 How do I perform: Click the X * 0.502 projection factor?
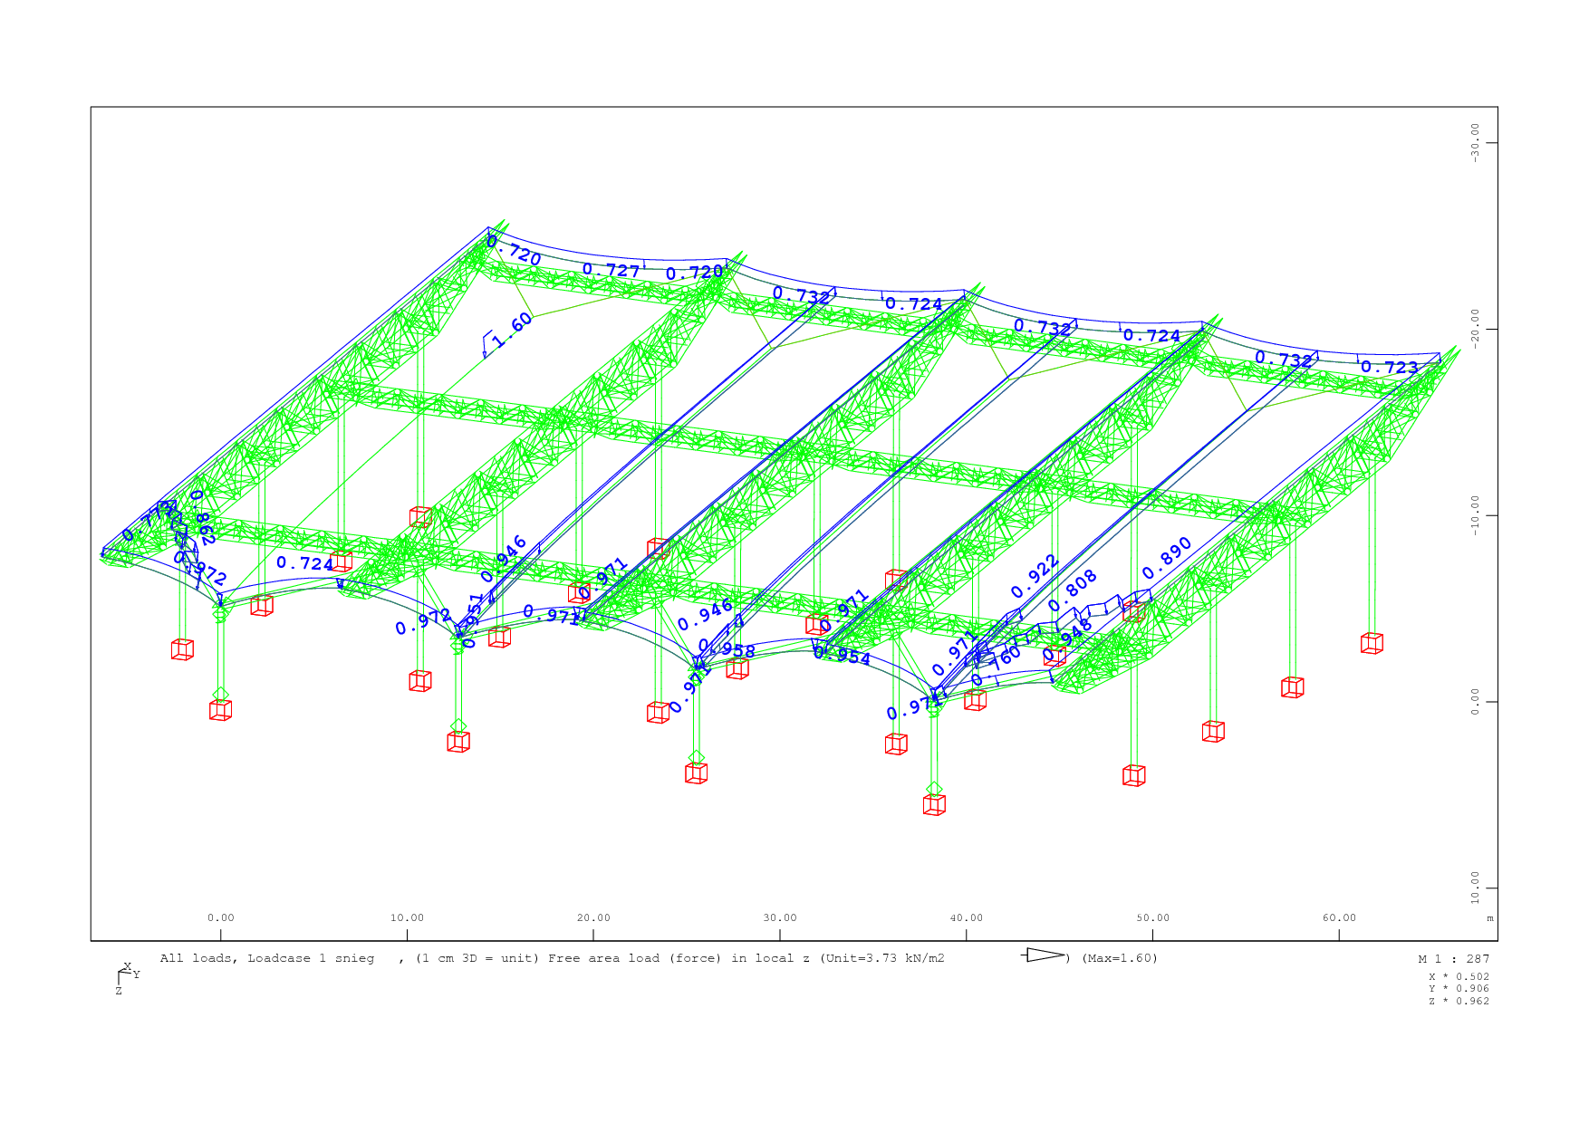click(1459, 976)
